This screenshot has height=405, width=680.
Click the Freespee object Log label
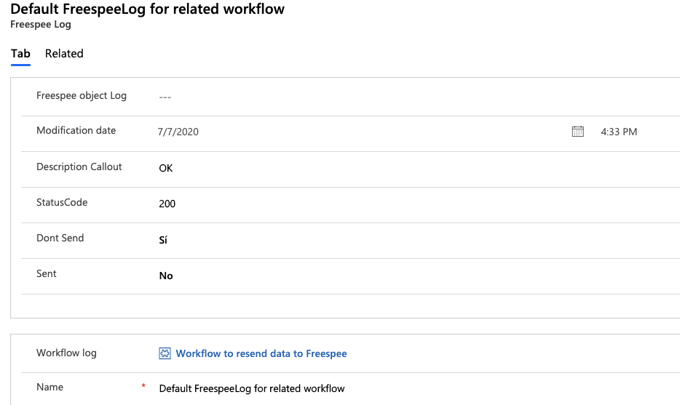[x=82, y=96]
